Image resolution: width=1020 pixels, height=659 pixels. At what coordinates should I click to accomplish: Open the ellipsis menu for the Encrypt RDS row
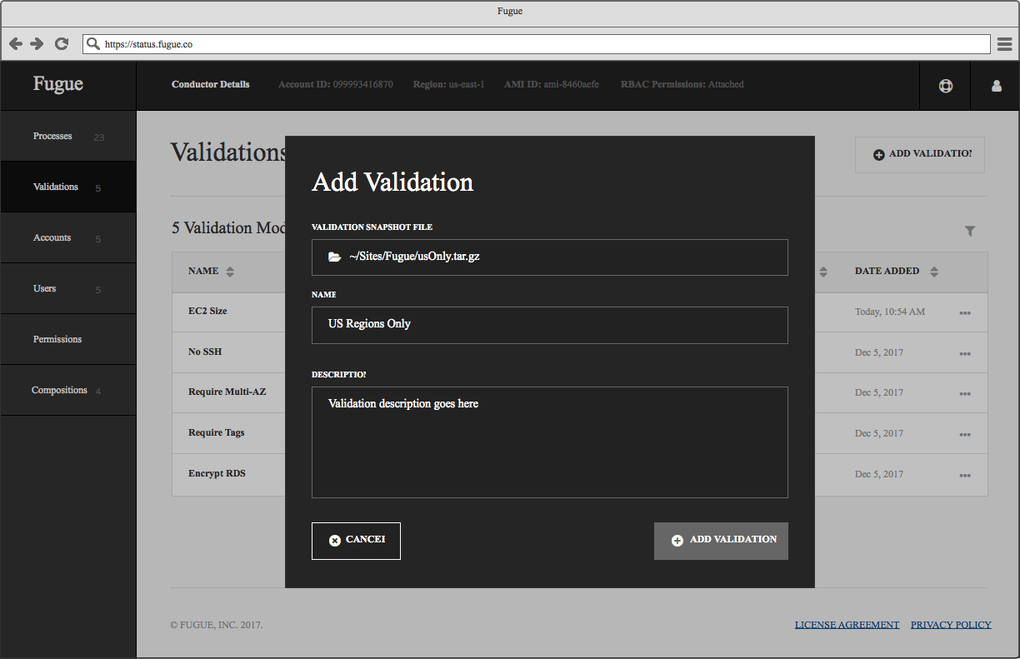[965, 474]
